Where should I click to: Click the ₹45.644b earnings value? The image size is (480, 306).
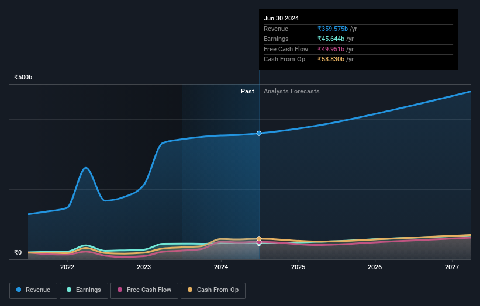pyautogui.click(x=331, y=39)
